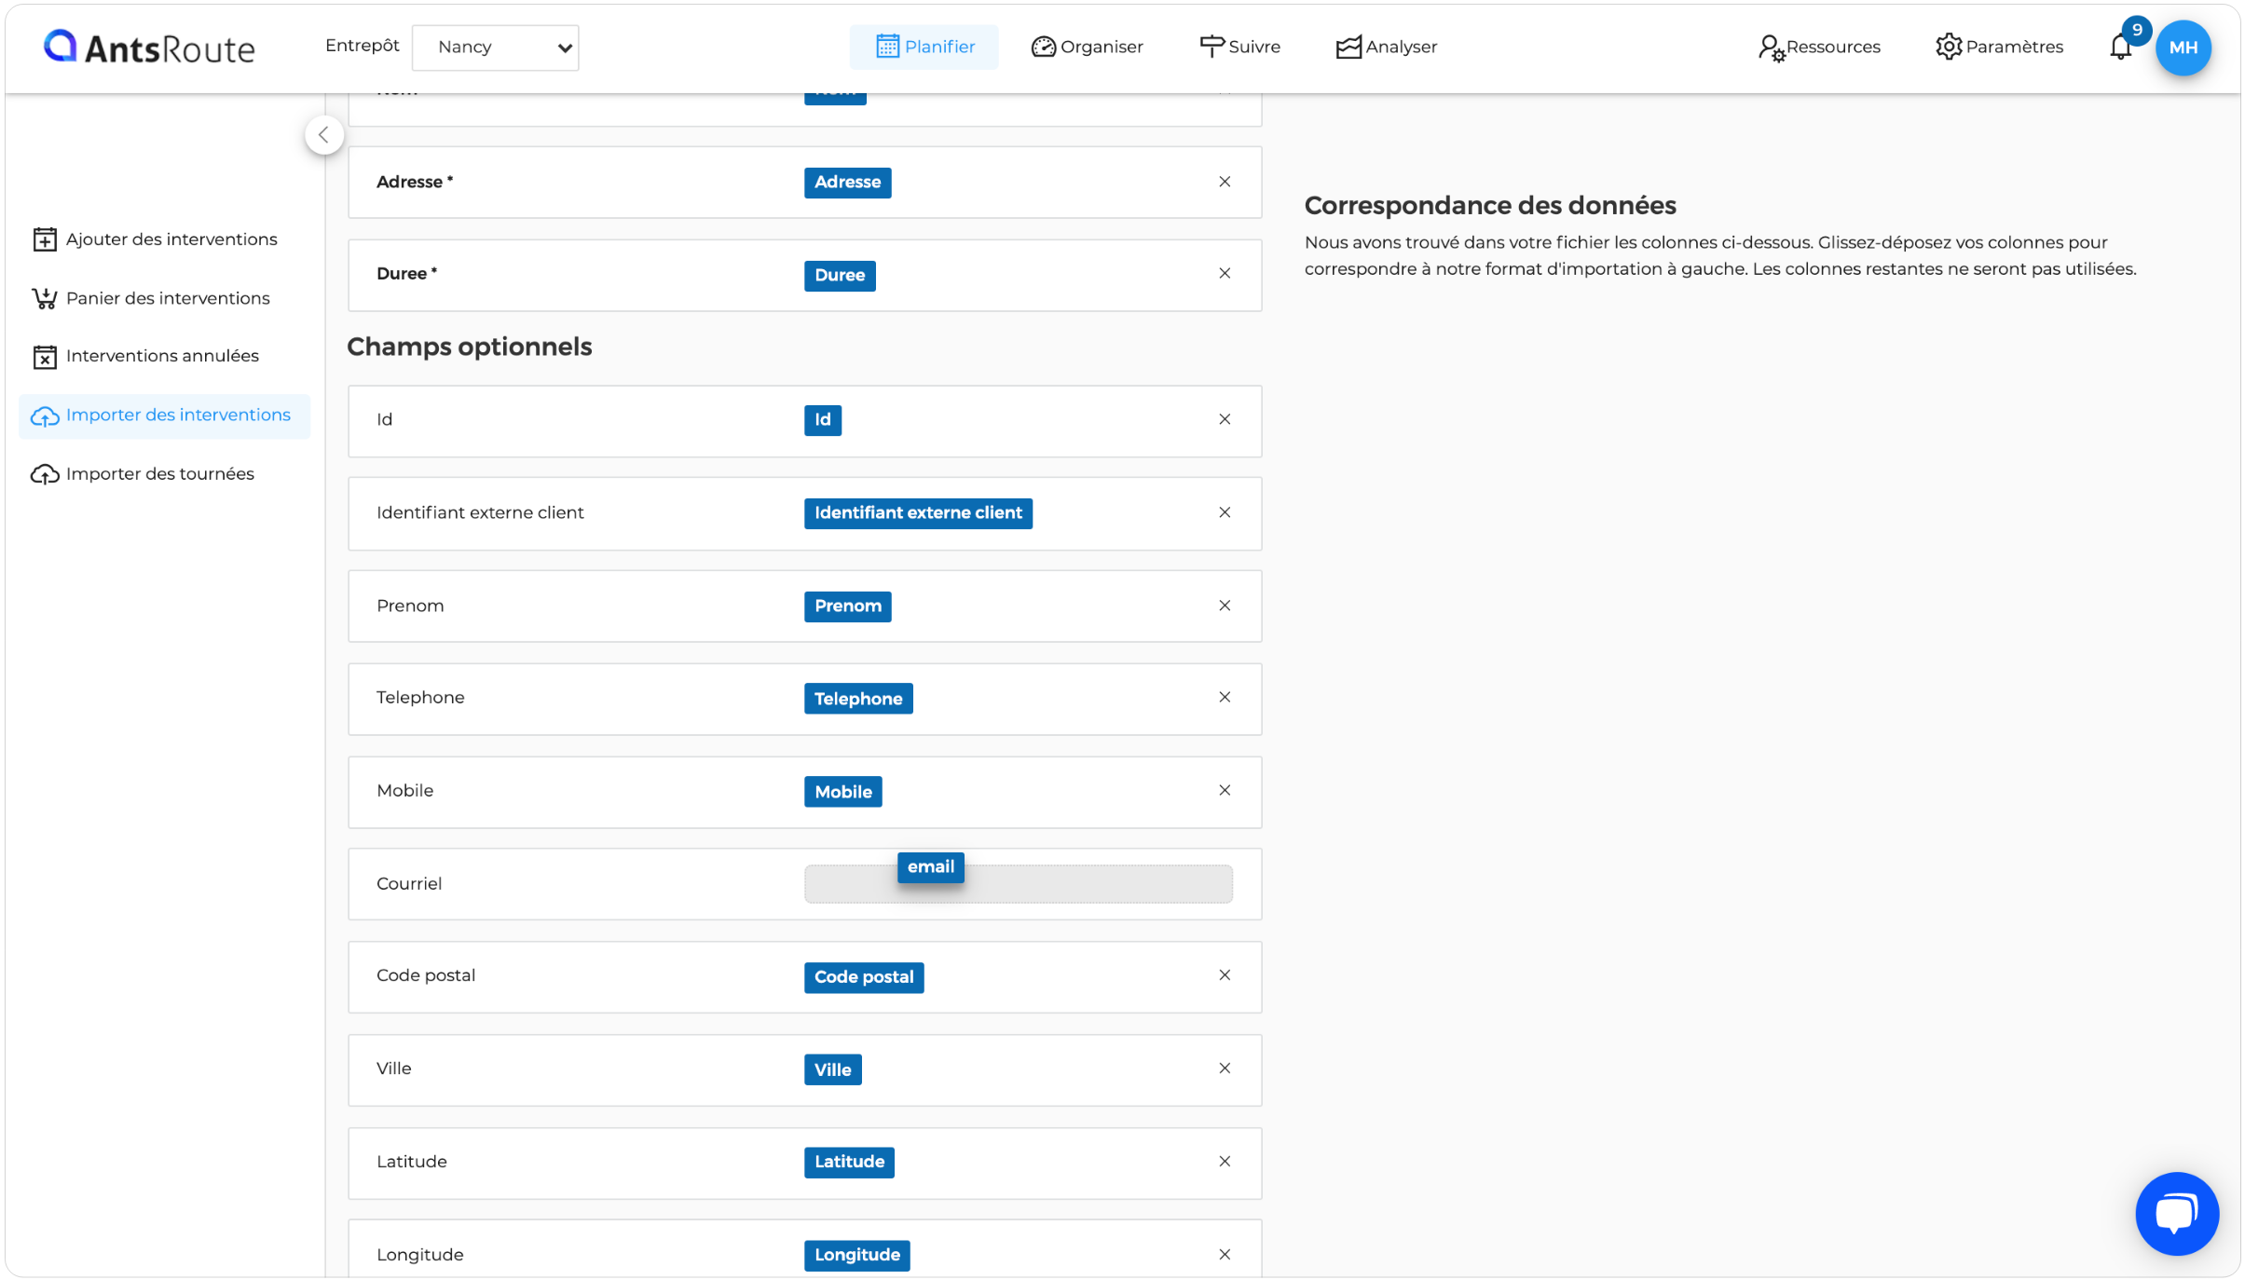Select the Mobile blue column tag

842,792
